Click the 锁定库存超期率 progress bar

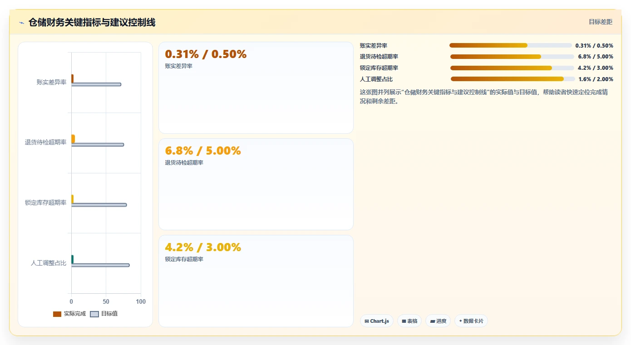(x=513, y=68)
